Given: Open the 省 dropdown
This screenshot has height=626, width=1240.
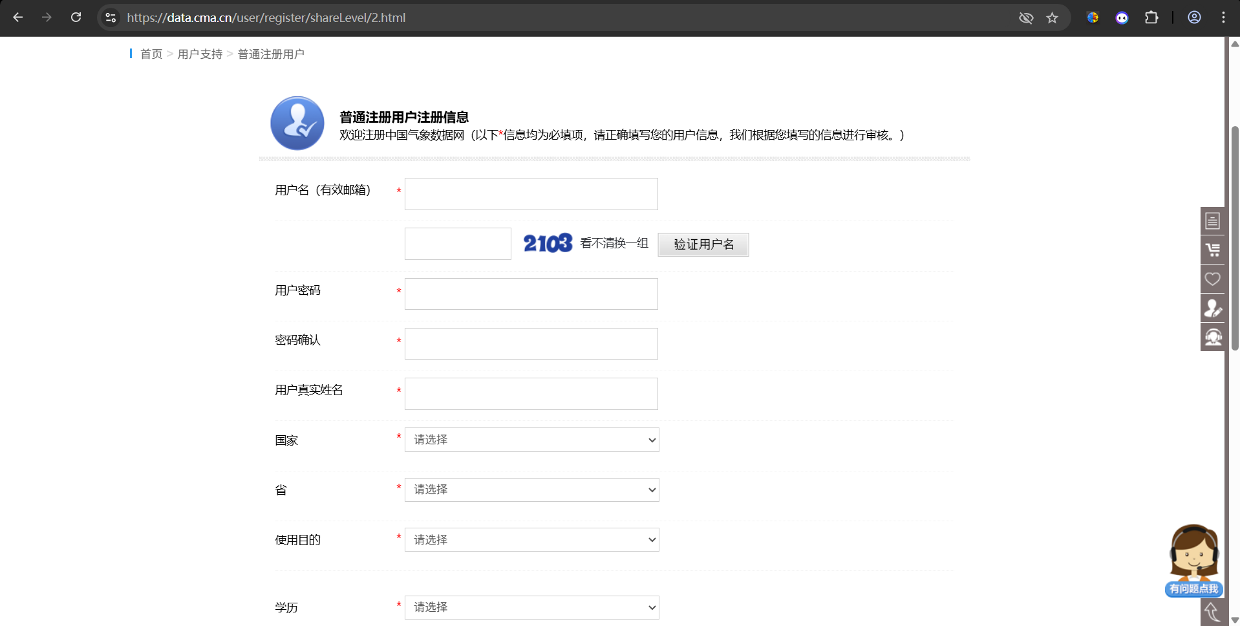Looking at the screenshot, I should pyautogui.click(x=531, y=490).
